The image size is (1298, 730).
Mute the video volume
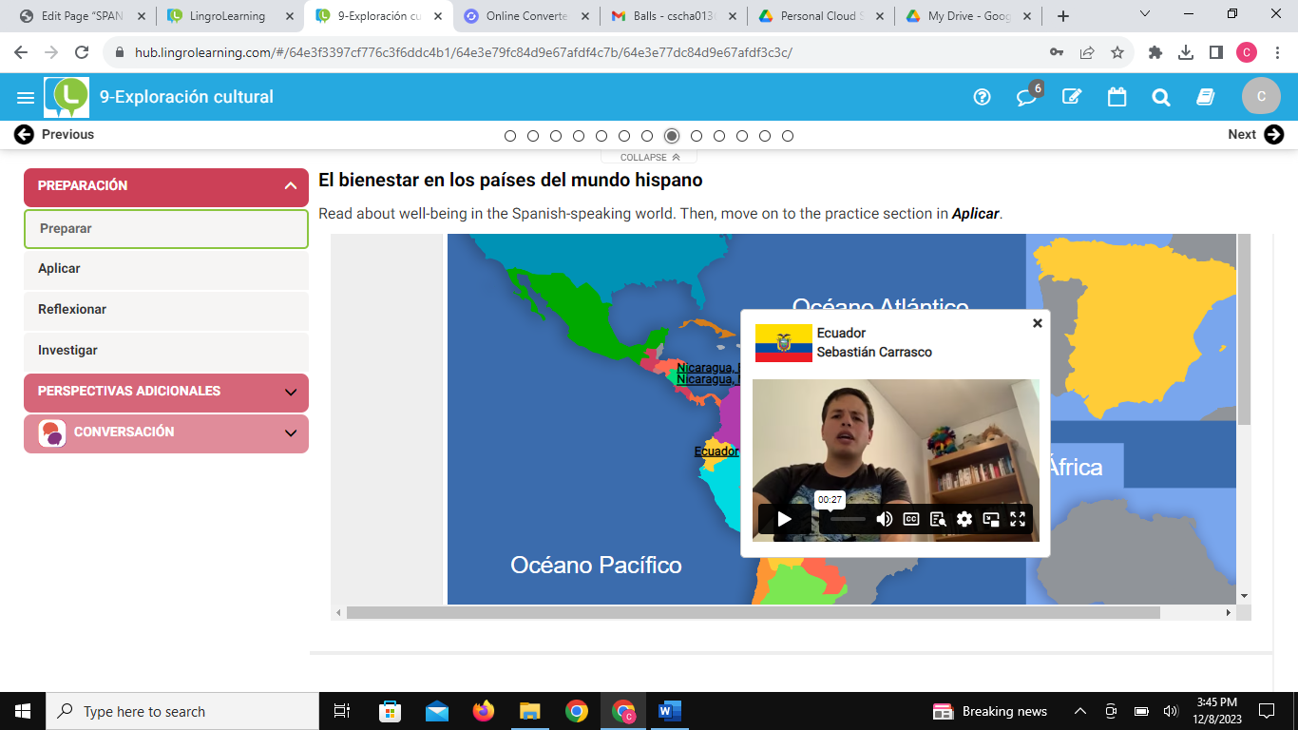pos(884,519)
